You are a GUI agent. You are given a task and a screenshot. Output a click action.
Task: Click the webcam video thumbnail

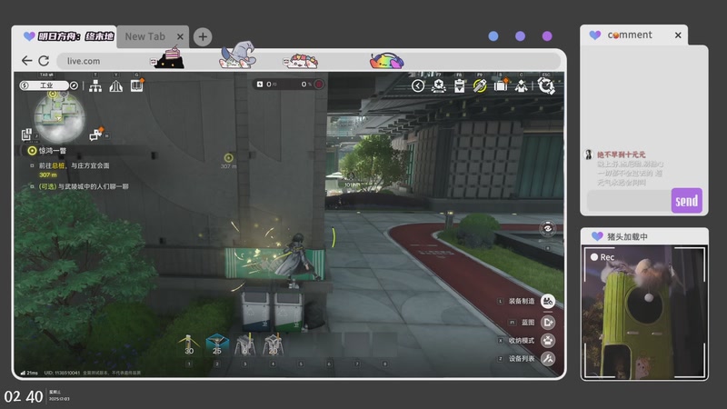(644, 313)
